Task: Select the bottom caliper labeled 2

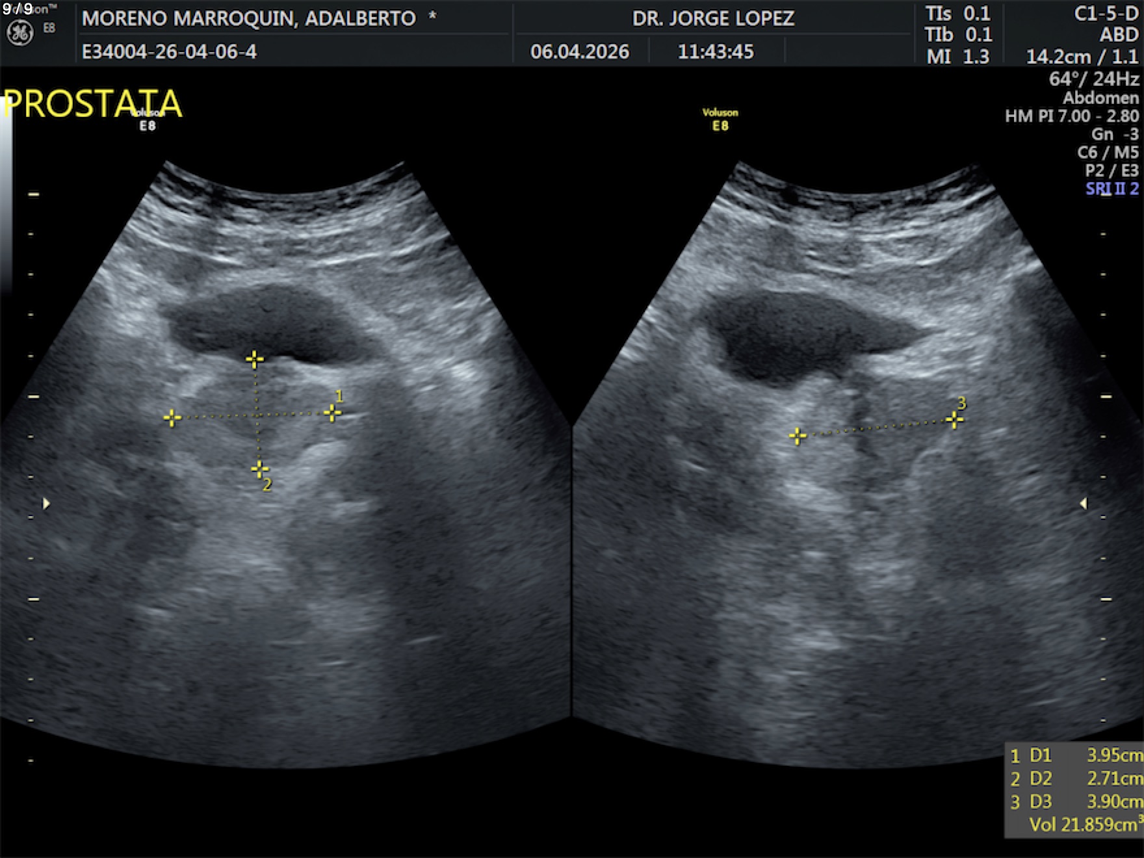Action: pyautogui.click(x=259, y=469)
